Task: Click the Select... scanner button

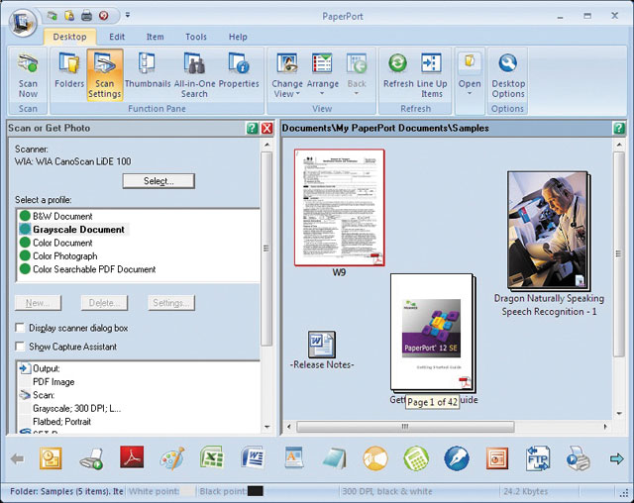Action: click(x=158, y=181)
